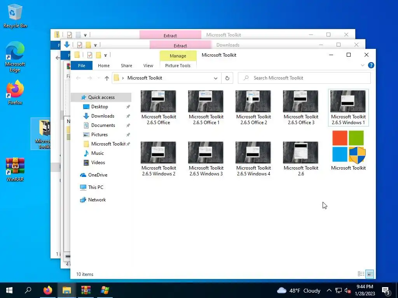Open Help via question mark icon
The image size is (398, 298).
(x=371, y=65)
